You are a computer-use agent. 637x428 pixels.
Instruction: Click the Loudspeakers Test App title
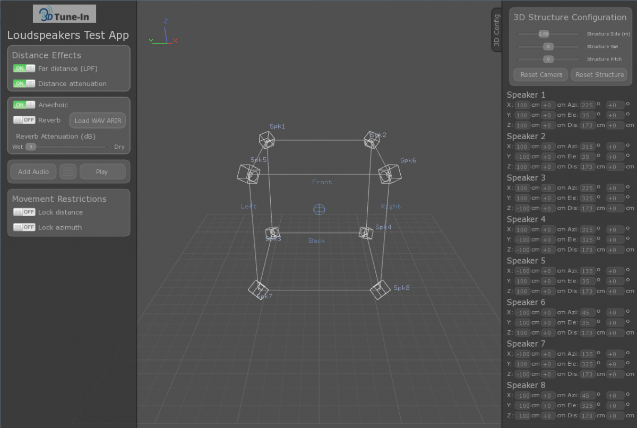click(68, 35)
